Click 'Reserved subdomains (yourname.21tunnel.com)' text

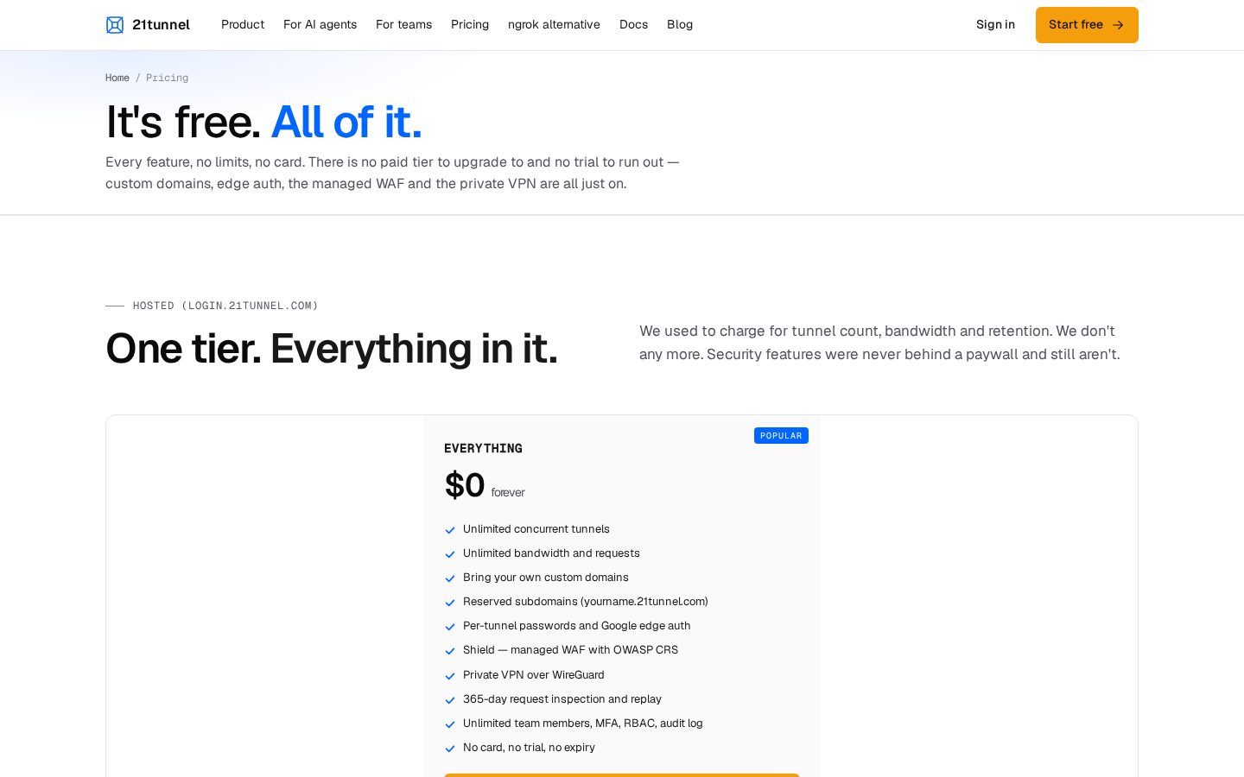coord(586,602)
